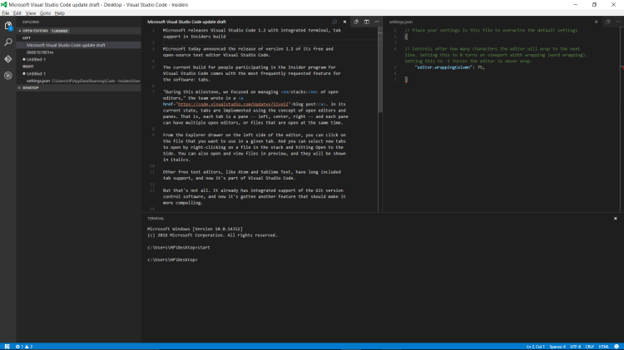Viewport: 624px width, 350px height.
Task: Open the Debug view icon
Action: point(8,76)
